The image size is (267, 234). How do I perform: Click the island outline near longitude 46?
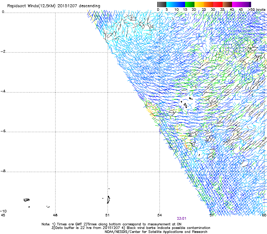click(x=27, y=200)
